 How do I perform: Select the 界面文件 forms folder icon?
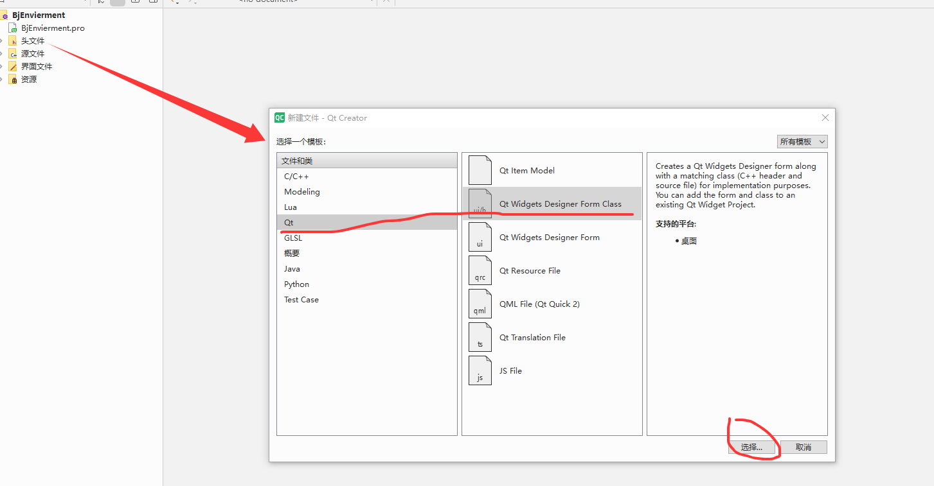[x=13, y=66]
